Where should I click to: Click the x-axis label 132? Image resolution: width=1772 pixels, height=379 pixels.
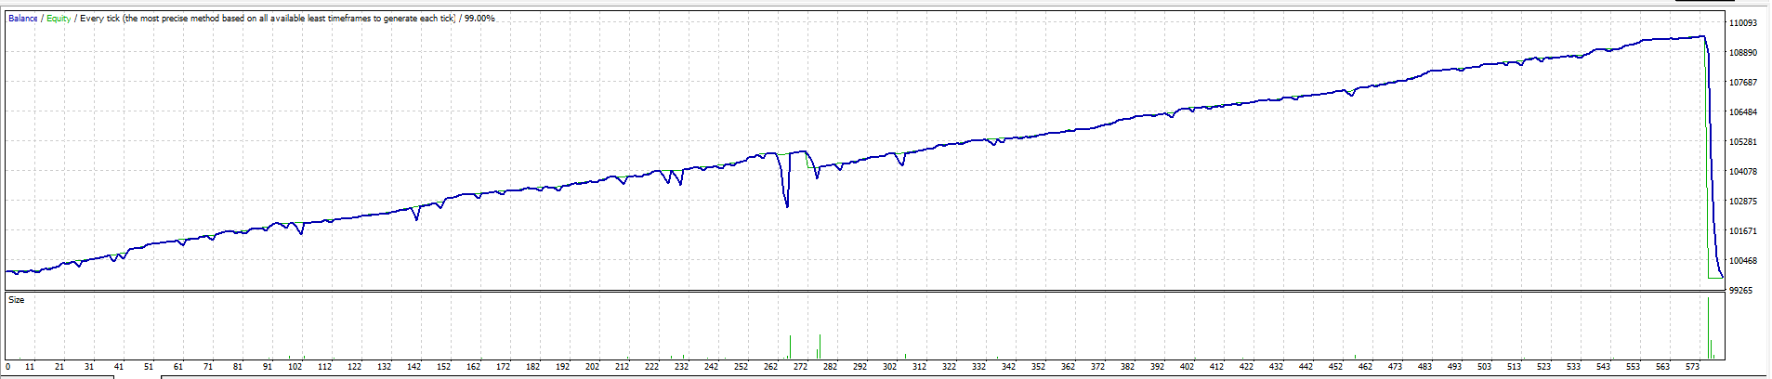(x=385, y=367)
